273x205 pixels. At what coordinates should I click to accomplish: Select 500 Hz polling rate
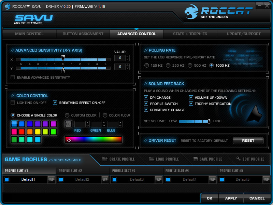tap(190, 65)
